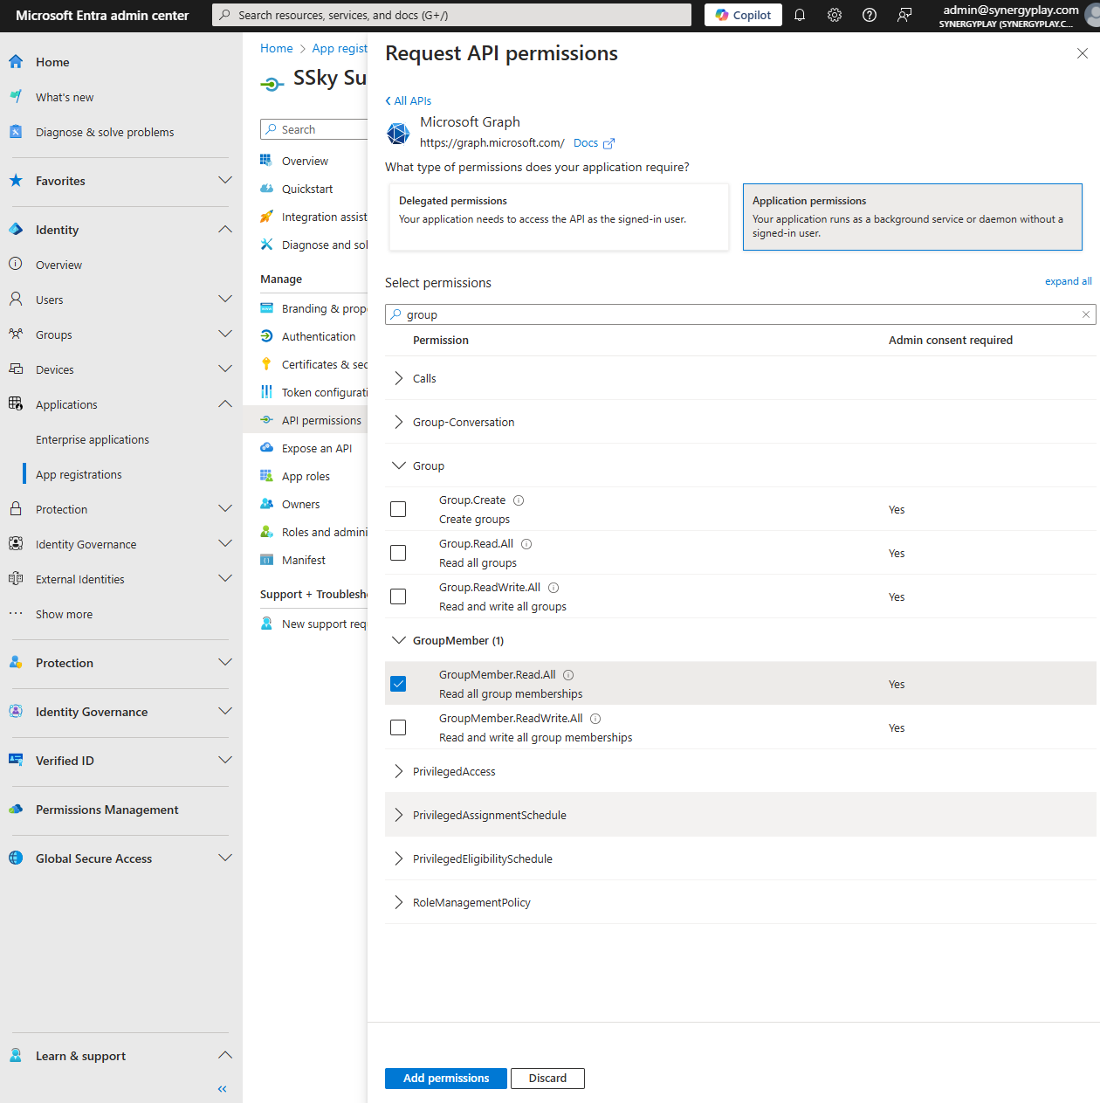Viewport: 1100px width, 1103px height.
Task: Click the expand all link
Action: (1069, 281)
